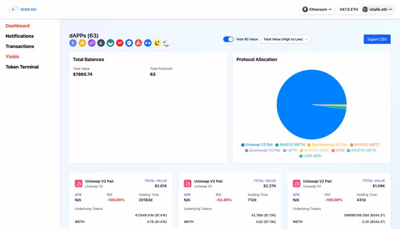Go to Notifications in the sidebar
The image size is (400, 229).
tap(20, 36)
